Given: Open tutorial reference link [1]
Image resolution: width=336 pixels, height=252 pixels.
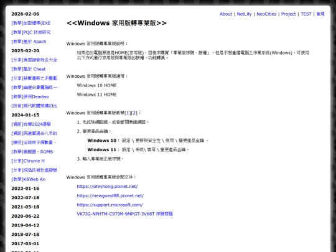Looking at the screenshot, I should [x=128, y=113].
